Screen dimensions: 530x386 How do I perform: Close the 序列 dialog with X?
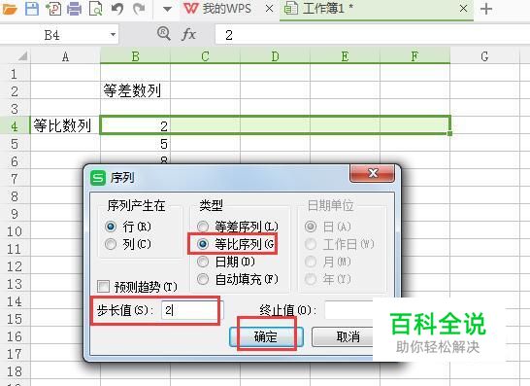[x=373, y=173]
